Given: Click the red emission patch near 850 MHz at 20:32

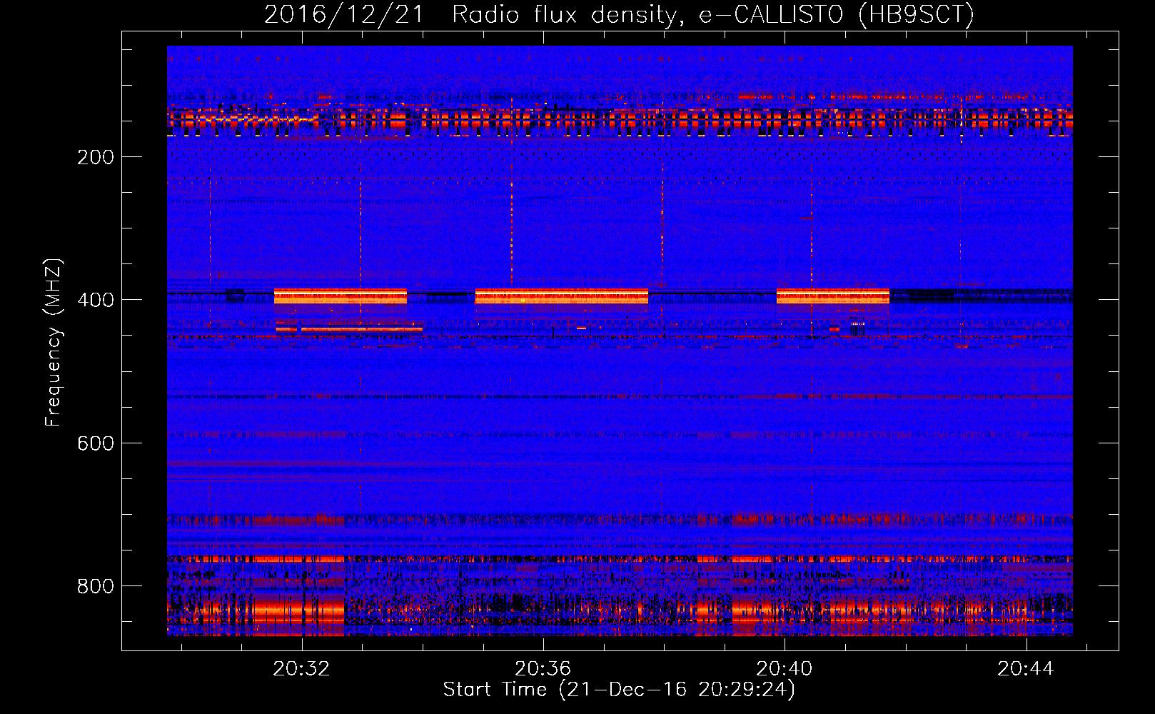Looking at the screenshot, I should tap(300, 613).
